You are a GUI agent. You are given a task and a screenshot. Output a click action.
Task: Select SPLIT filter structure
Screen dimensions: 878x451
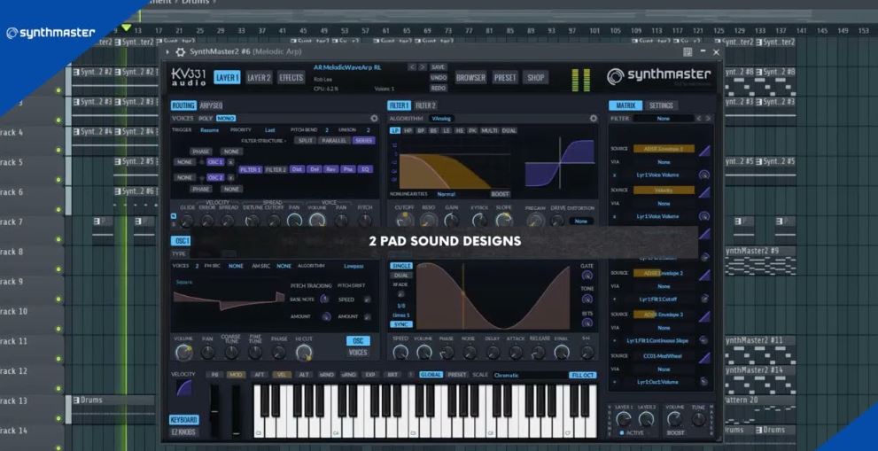click(305, 141)
